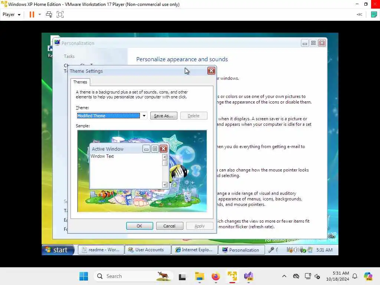The width and height of the screenshot is (380, 285).
Task: Click the Windows 11 taskbar Search box
Action: click(134, 276)
